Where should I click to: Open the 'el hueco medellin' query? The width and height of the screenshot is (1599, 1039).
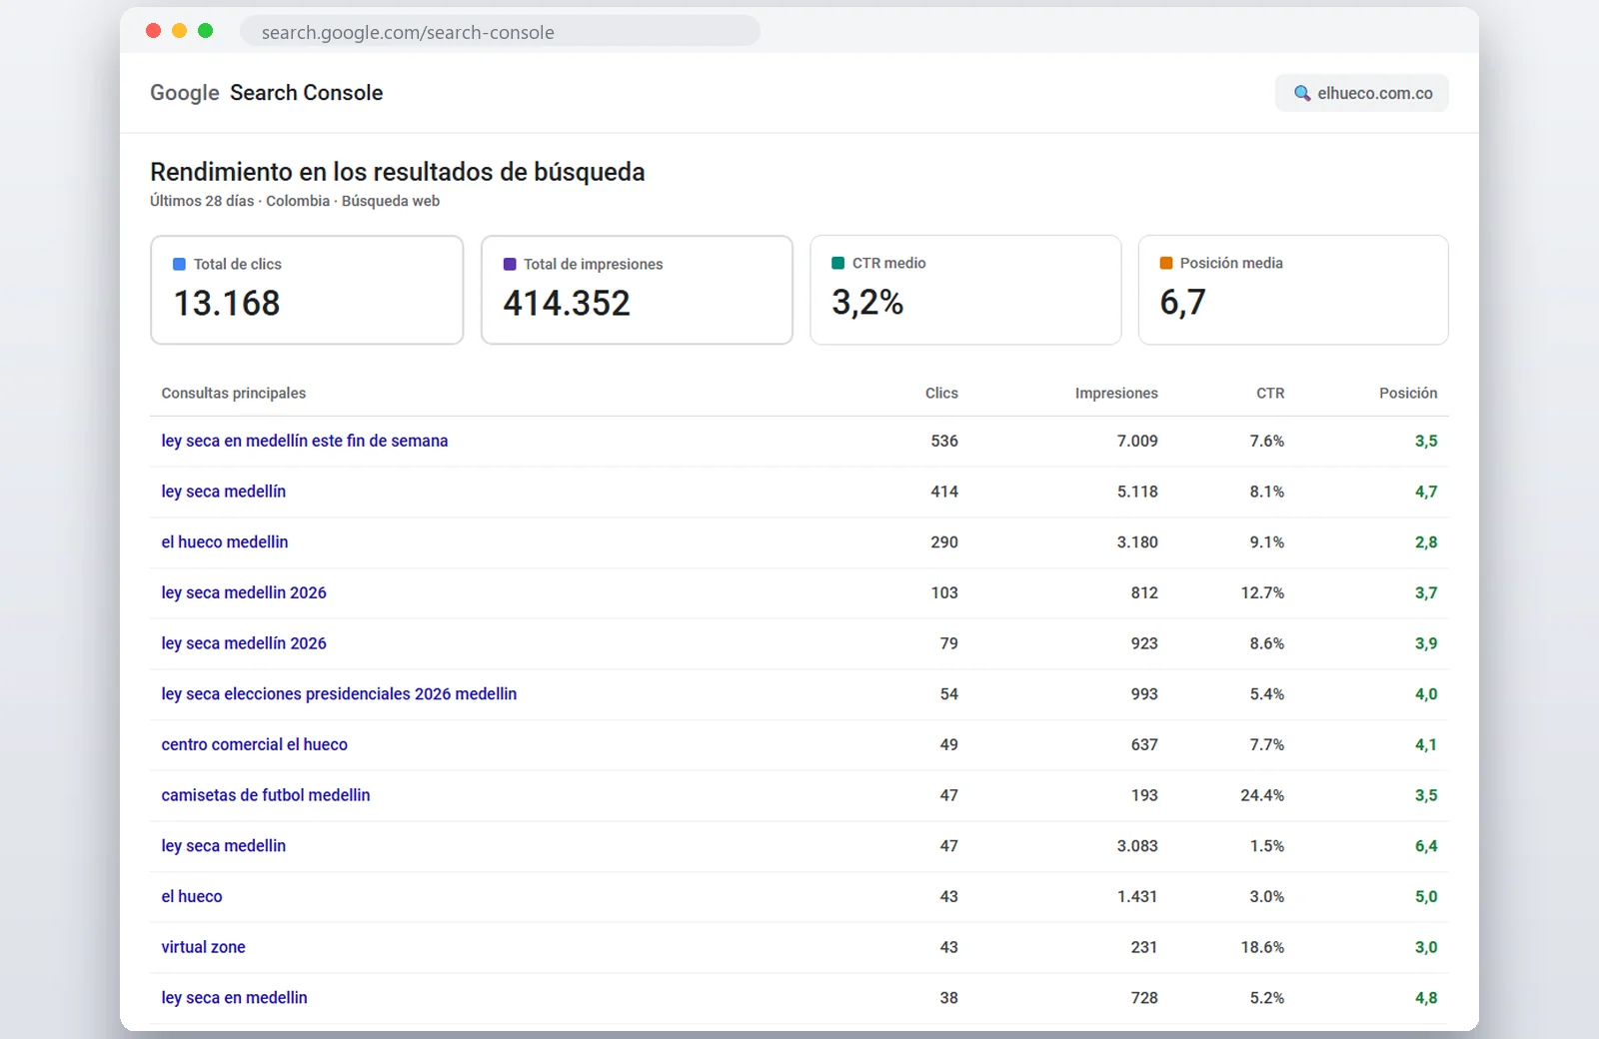tap(225, 541)
